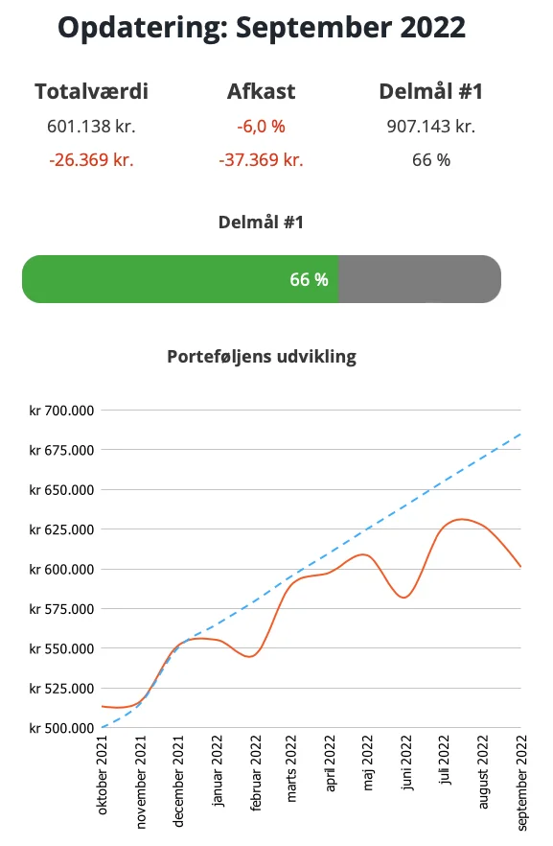
Task: Click the gray unfilled progress bar section
Action: (x=420, y=279)
